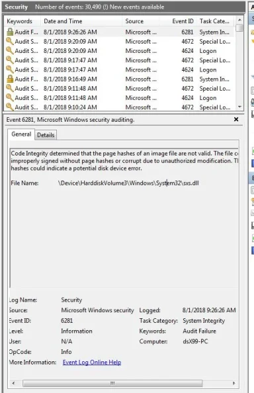Click the Log Name value Security
This screenshot has height=393, width=254.
click(x=71, y=300)
